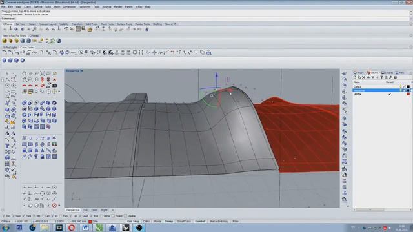The image size is (413, 232).
Task: Toggle the Perp osnap checkbox
Action: pos(61,216)
